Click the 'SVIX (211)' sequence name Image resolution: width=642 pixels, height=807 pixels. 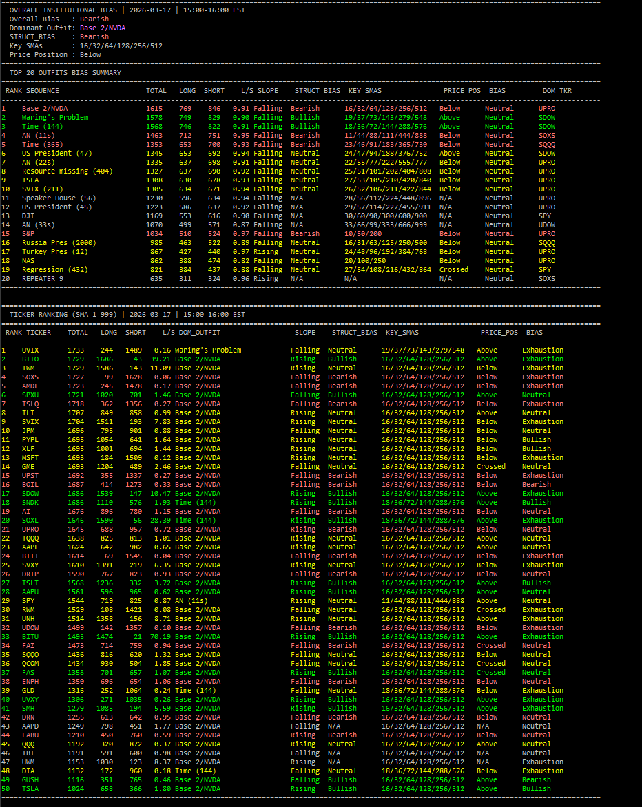tap(43, 189)
